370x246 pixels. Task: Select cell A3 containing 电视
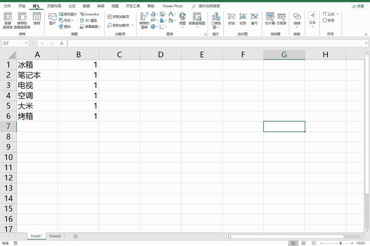[37, 85]
